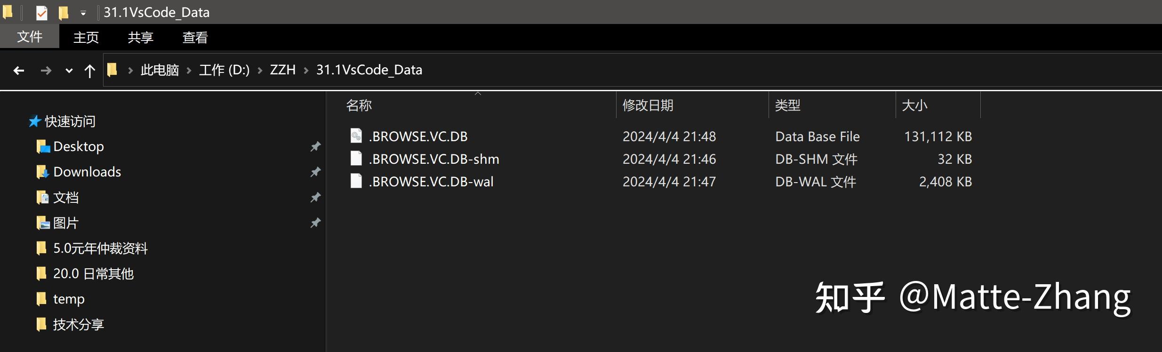Click the back navigation arrow
Screen dimensions: 1162x352
(x=19, y=70)
